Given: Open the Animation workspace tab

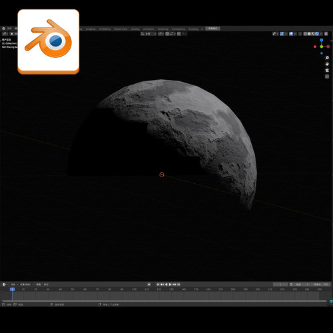Looking at the screenshot, I should (x=149, y=29).
